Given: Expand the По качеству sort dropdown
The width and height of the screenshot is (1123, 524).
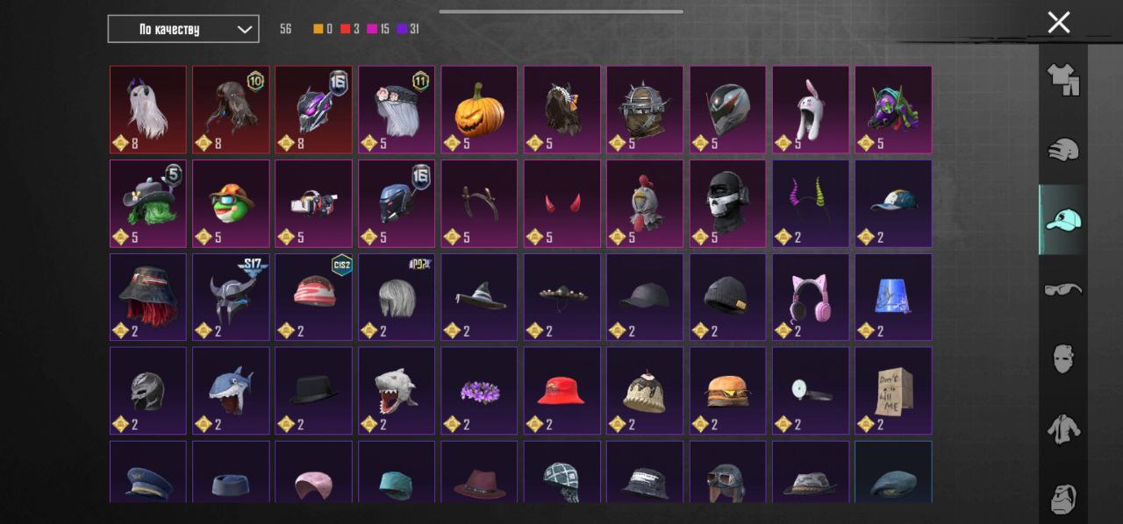Looking at the screenshot, I should 183,29.
